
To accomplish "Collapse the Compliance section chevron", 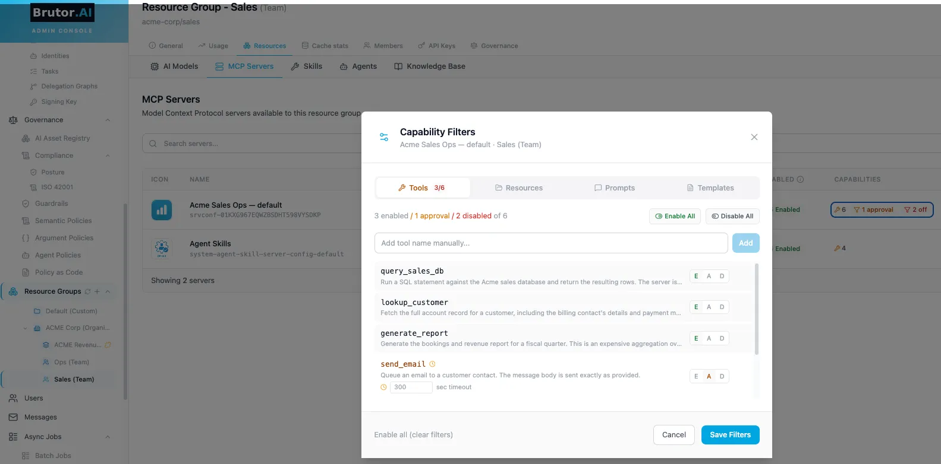I will click(108, 155).
